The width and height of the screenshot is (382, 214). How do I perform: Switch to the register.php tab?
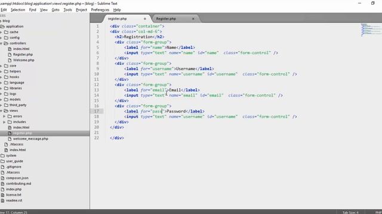(x=118, y=18)
